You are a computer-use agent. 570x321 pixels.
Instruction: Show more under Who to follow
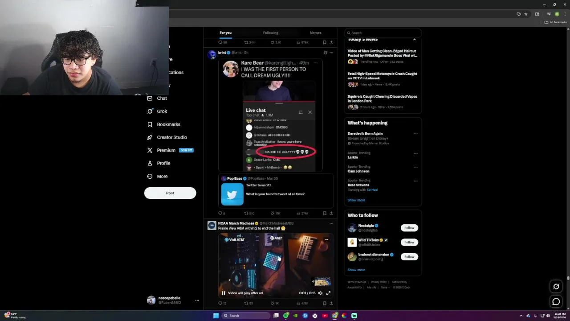click(x=356, y=270)
